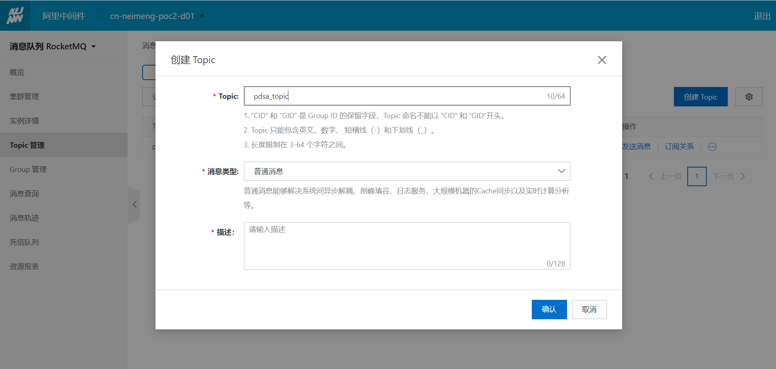
Task: Open the cn-neimeng-poc2-d01 region dropdown
Action: click(157, 16)
